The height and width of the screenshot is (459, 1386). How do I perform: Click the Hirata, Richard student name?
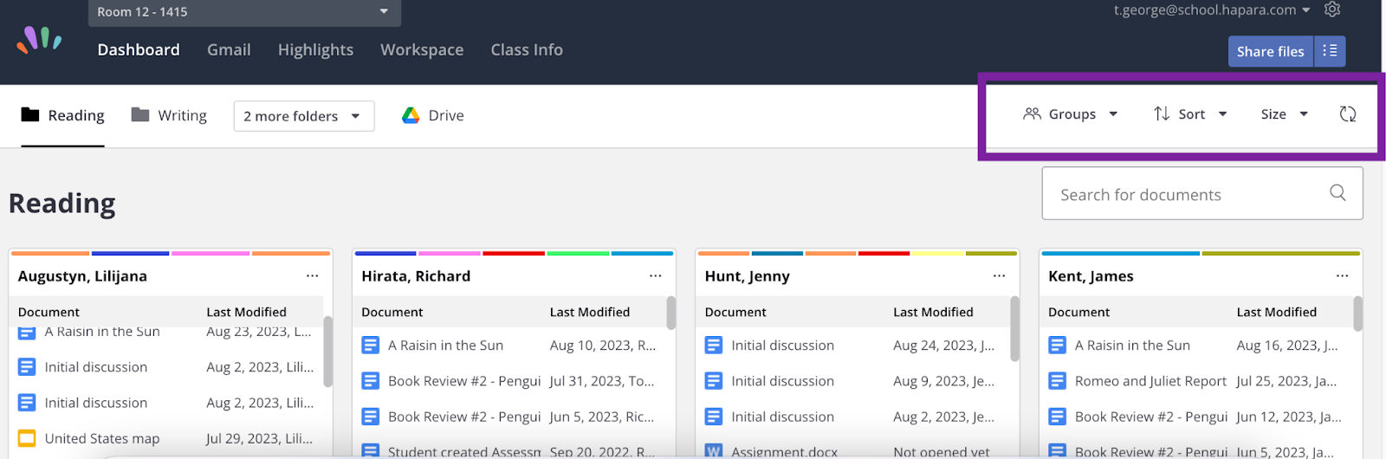pos(416,276)
